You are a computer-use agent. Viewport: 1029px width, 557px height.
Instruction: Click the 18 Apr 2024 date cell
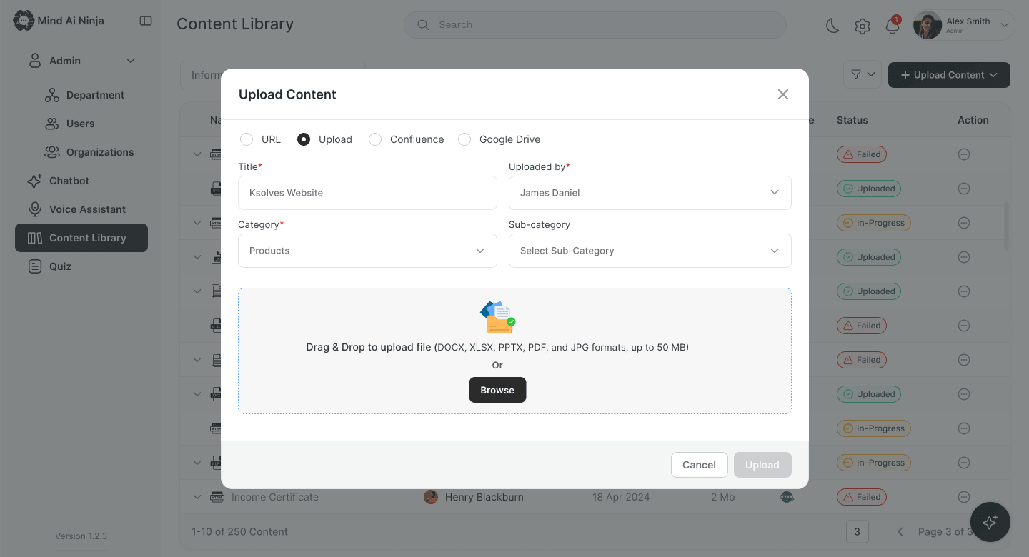coord(621,497)
